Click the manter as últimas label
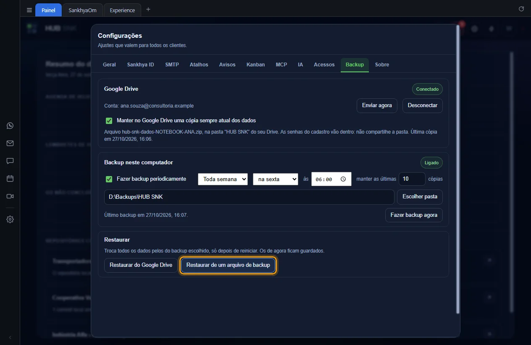 [376, 179]
